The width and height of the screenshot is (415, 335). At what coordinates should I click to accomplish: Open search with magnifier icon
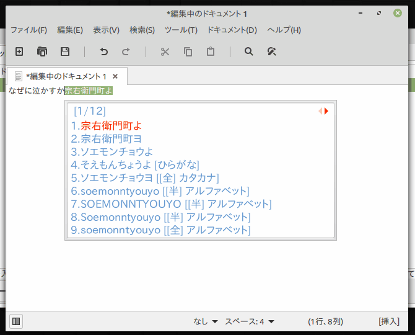pos(249,51)
